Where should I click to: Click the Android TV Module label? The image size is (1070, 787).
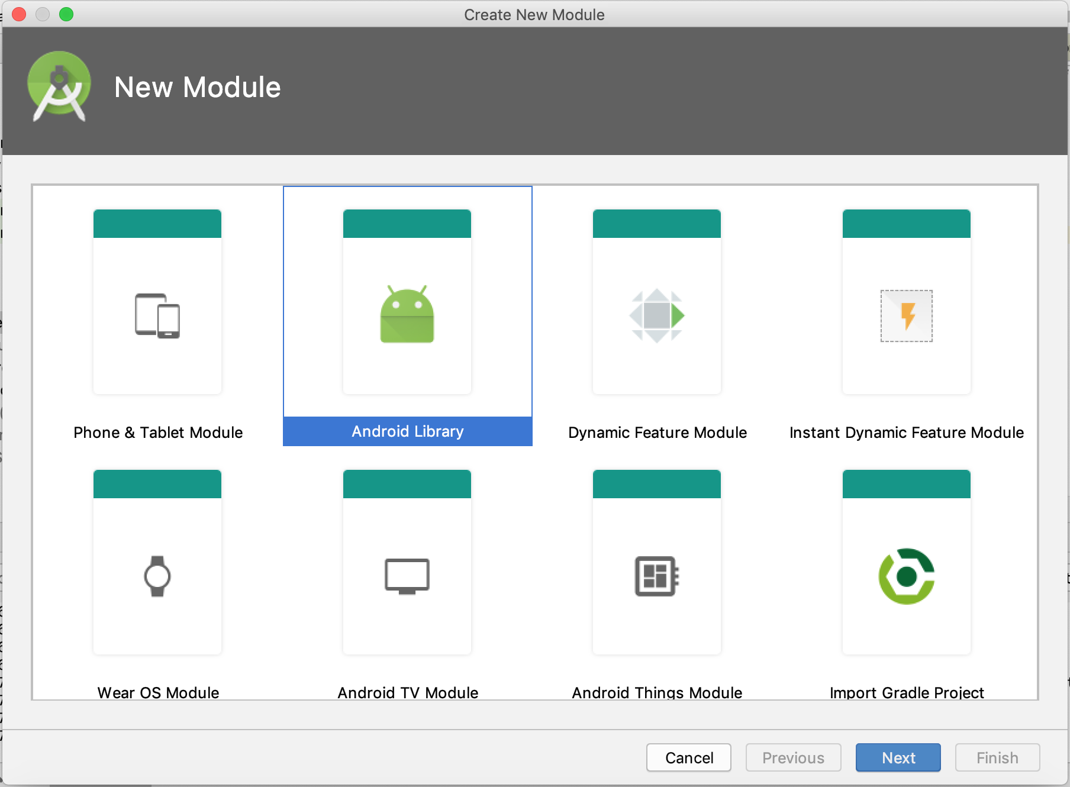[408, 692]
